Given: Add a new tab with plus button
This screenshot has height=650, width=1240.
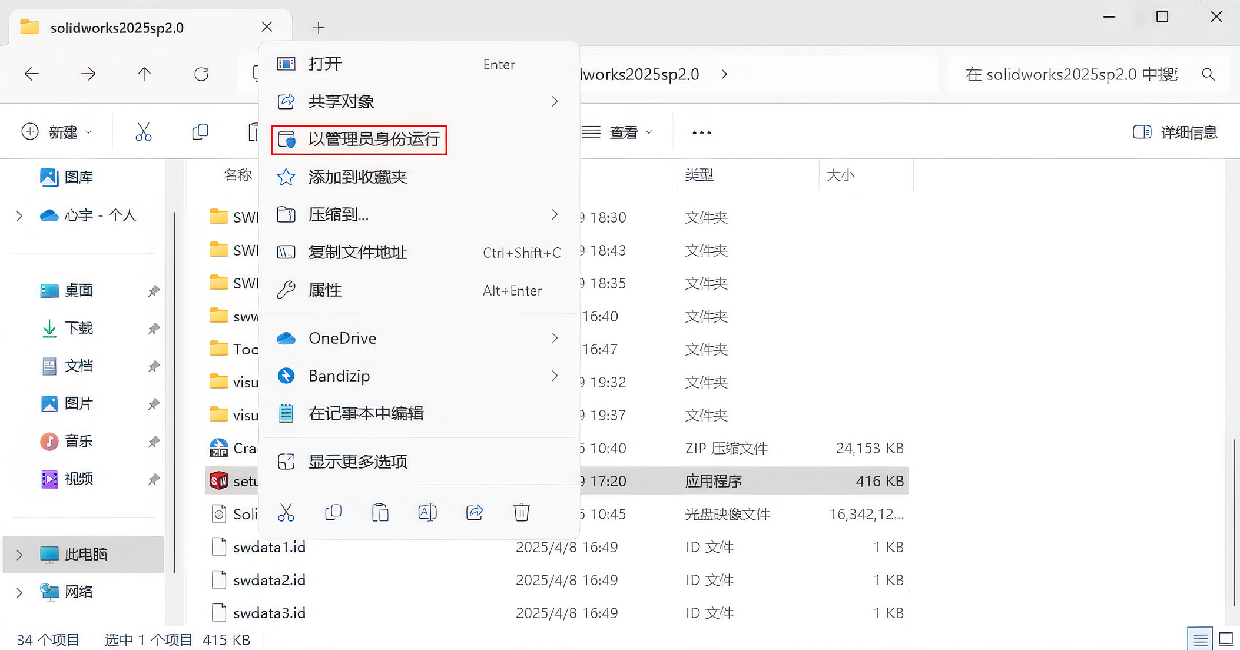Looking at the screenshot, I should tap(319, 28).
